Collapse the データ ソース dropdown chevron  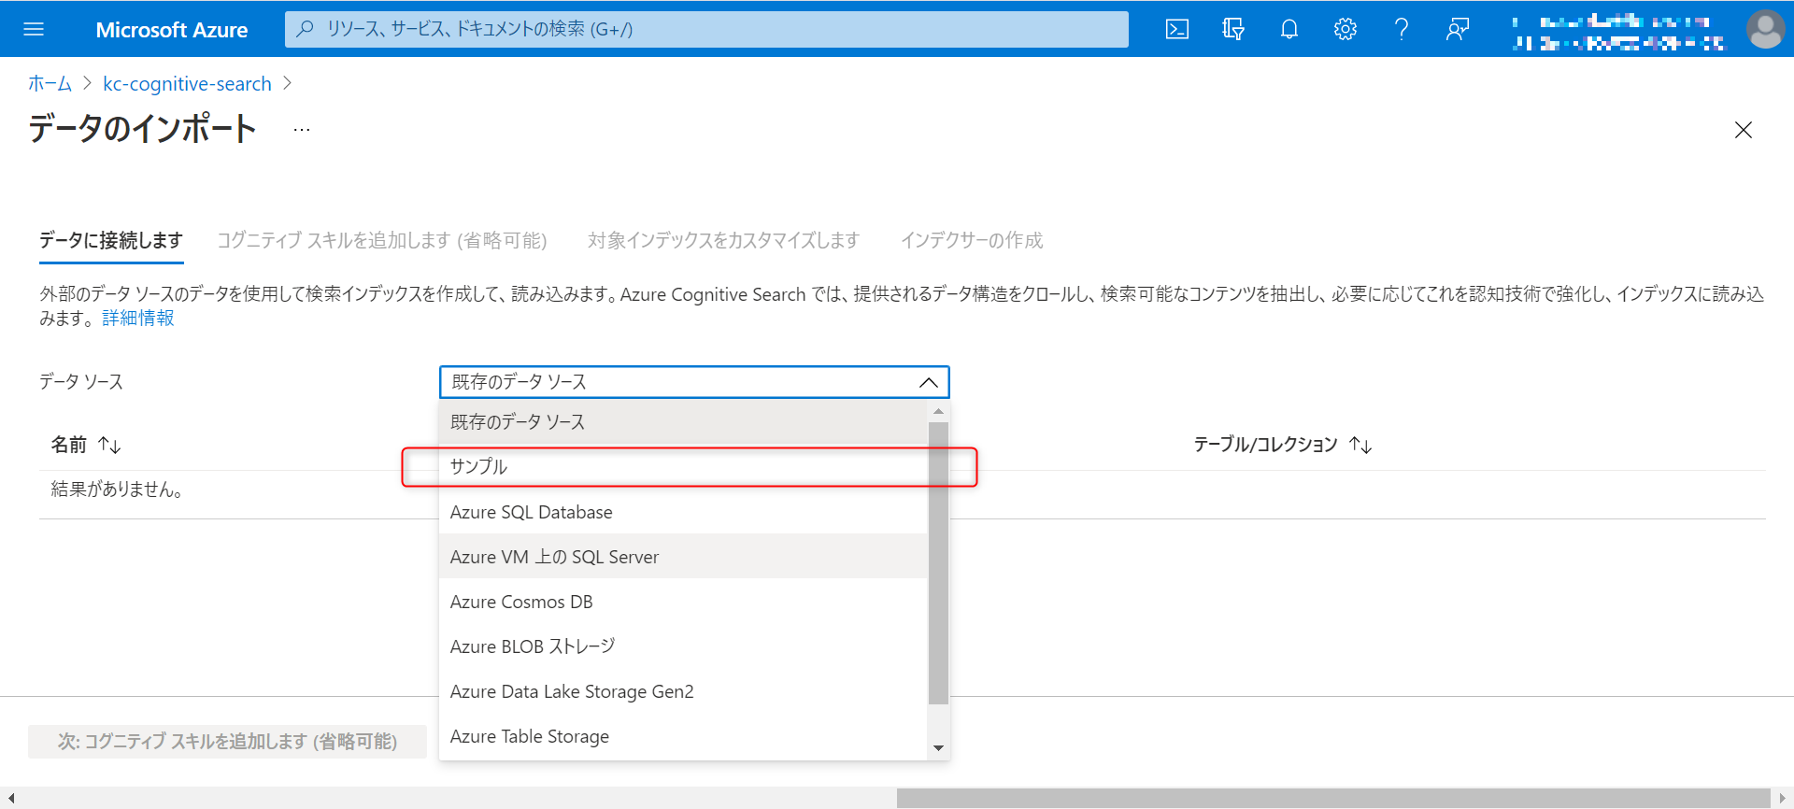coord(928,382)
